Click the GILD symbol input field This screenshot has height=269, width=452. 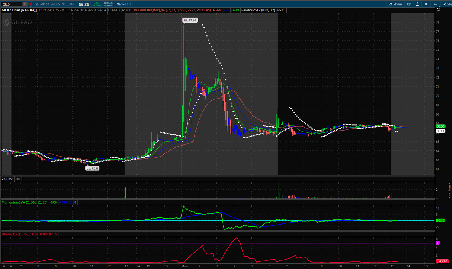[12, 4]
